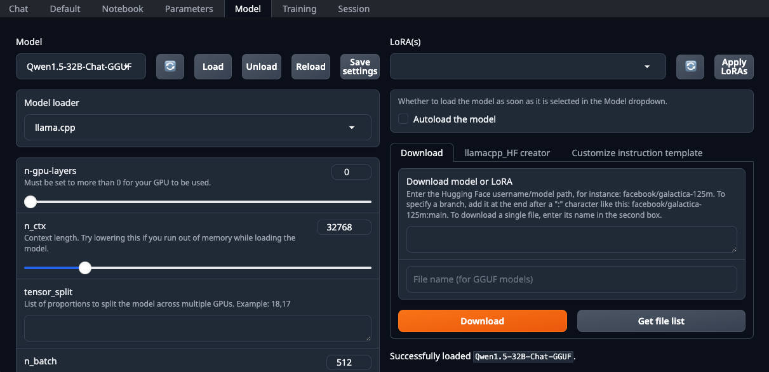The height and width of the screenshot is (372, 769).
Task: Select the Download sub-tab
Action: (422, 153)
